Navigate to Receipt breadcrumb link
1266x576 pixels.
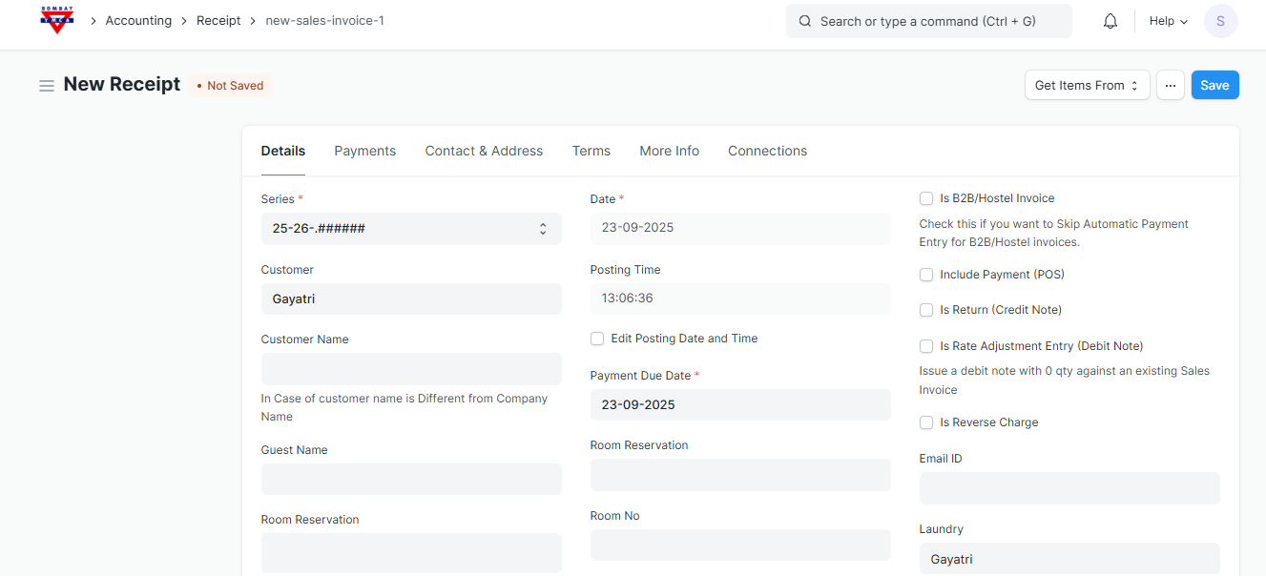[218, 20]
